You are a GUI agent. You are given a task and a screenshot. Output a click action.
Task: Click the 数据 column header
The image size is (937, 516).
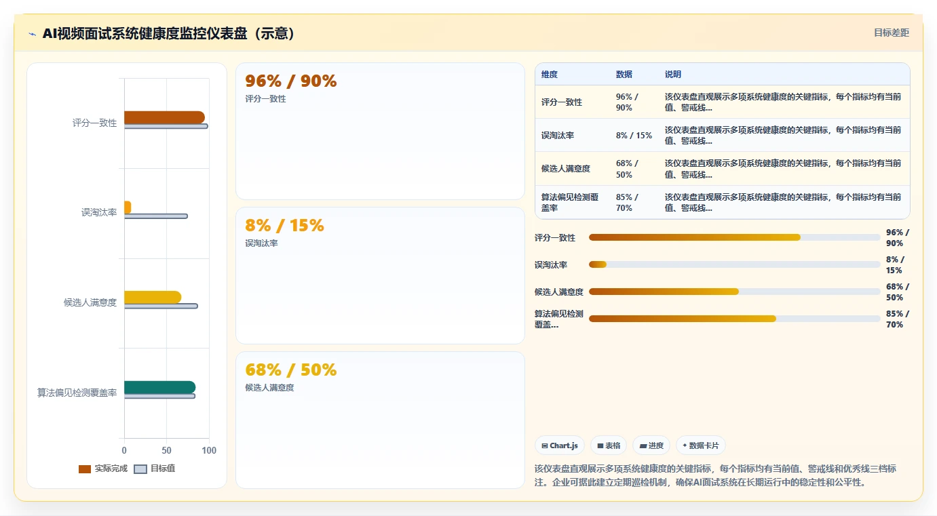tap(624, 74)
